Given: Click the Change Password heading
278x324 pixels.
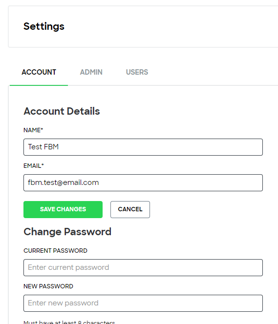Looking at the screenshot, I should (67, 232).
